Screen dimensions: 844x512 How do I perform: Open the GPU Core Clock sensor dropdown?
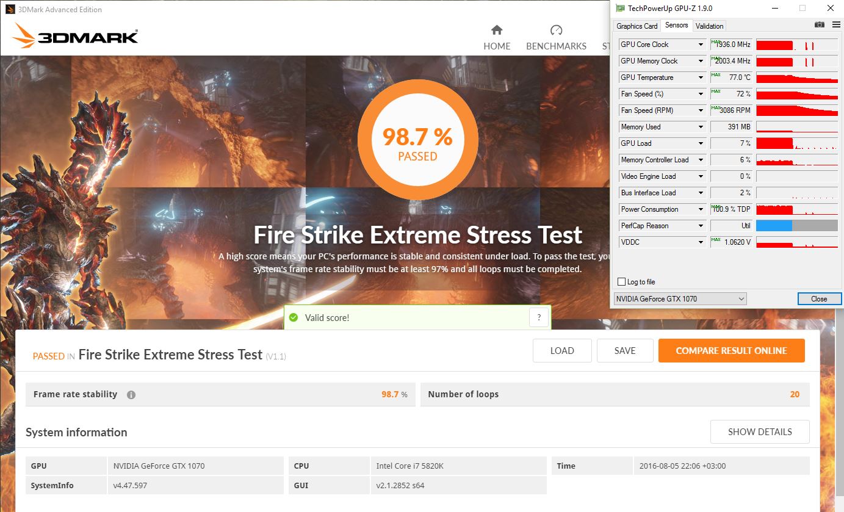pos(701,45)
